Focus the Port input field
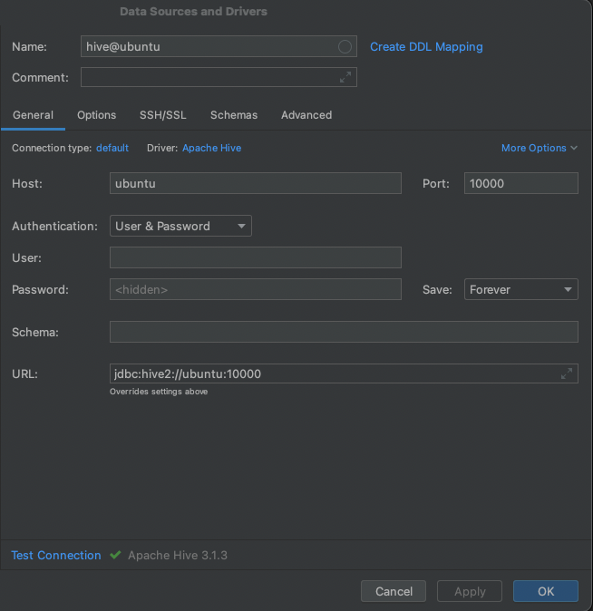This screenshot has height=611, width=593. [520, 183]
